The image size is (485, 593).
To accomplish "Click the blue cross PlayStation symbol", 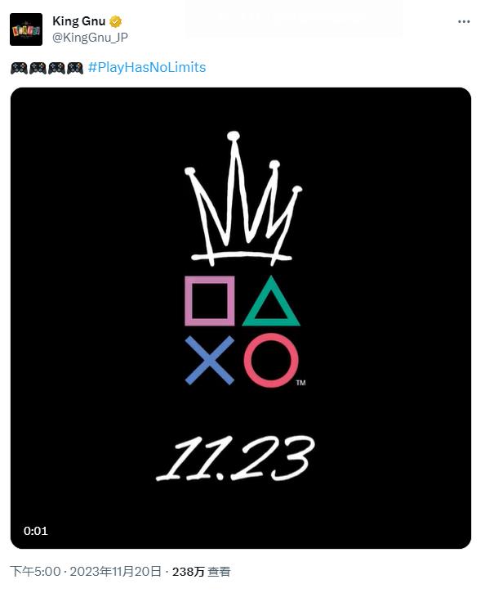I will pyautogui.click(x=210, y=361).
